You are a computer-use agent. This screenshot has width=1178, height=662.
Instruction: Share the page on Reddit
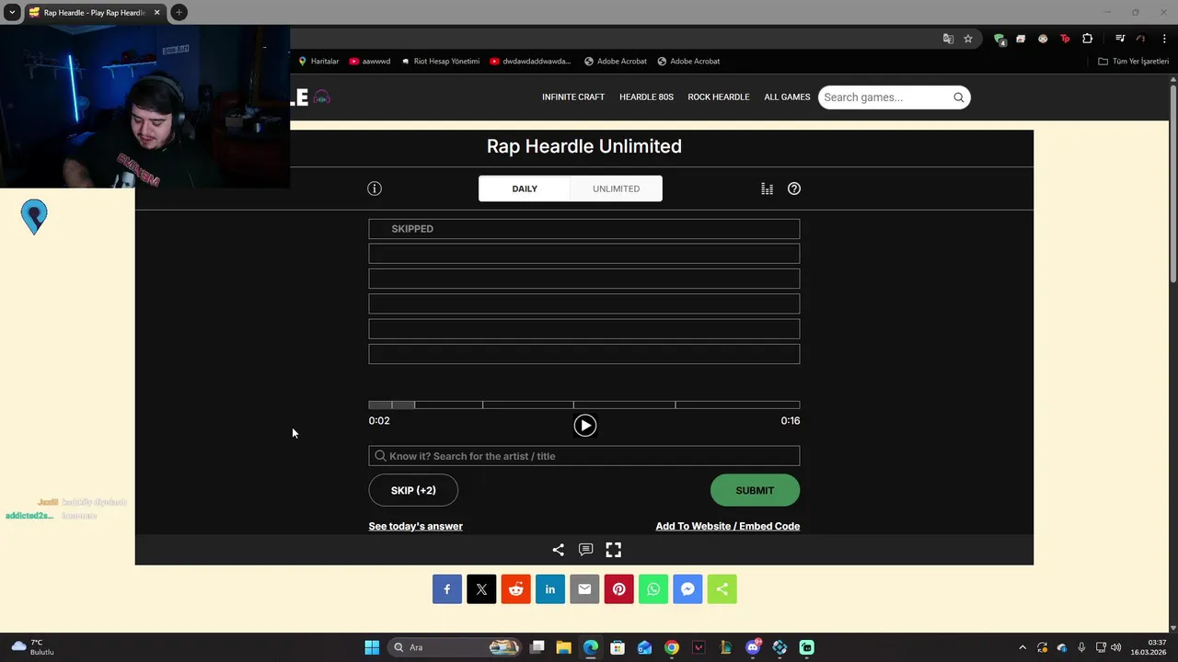pos(515,589)
